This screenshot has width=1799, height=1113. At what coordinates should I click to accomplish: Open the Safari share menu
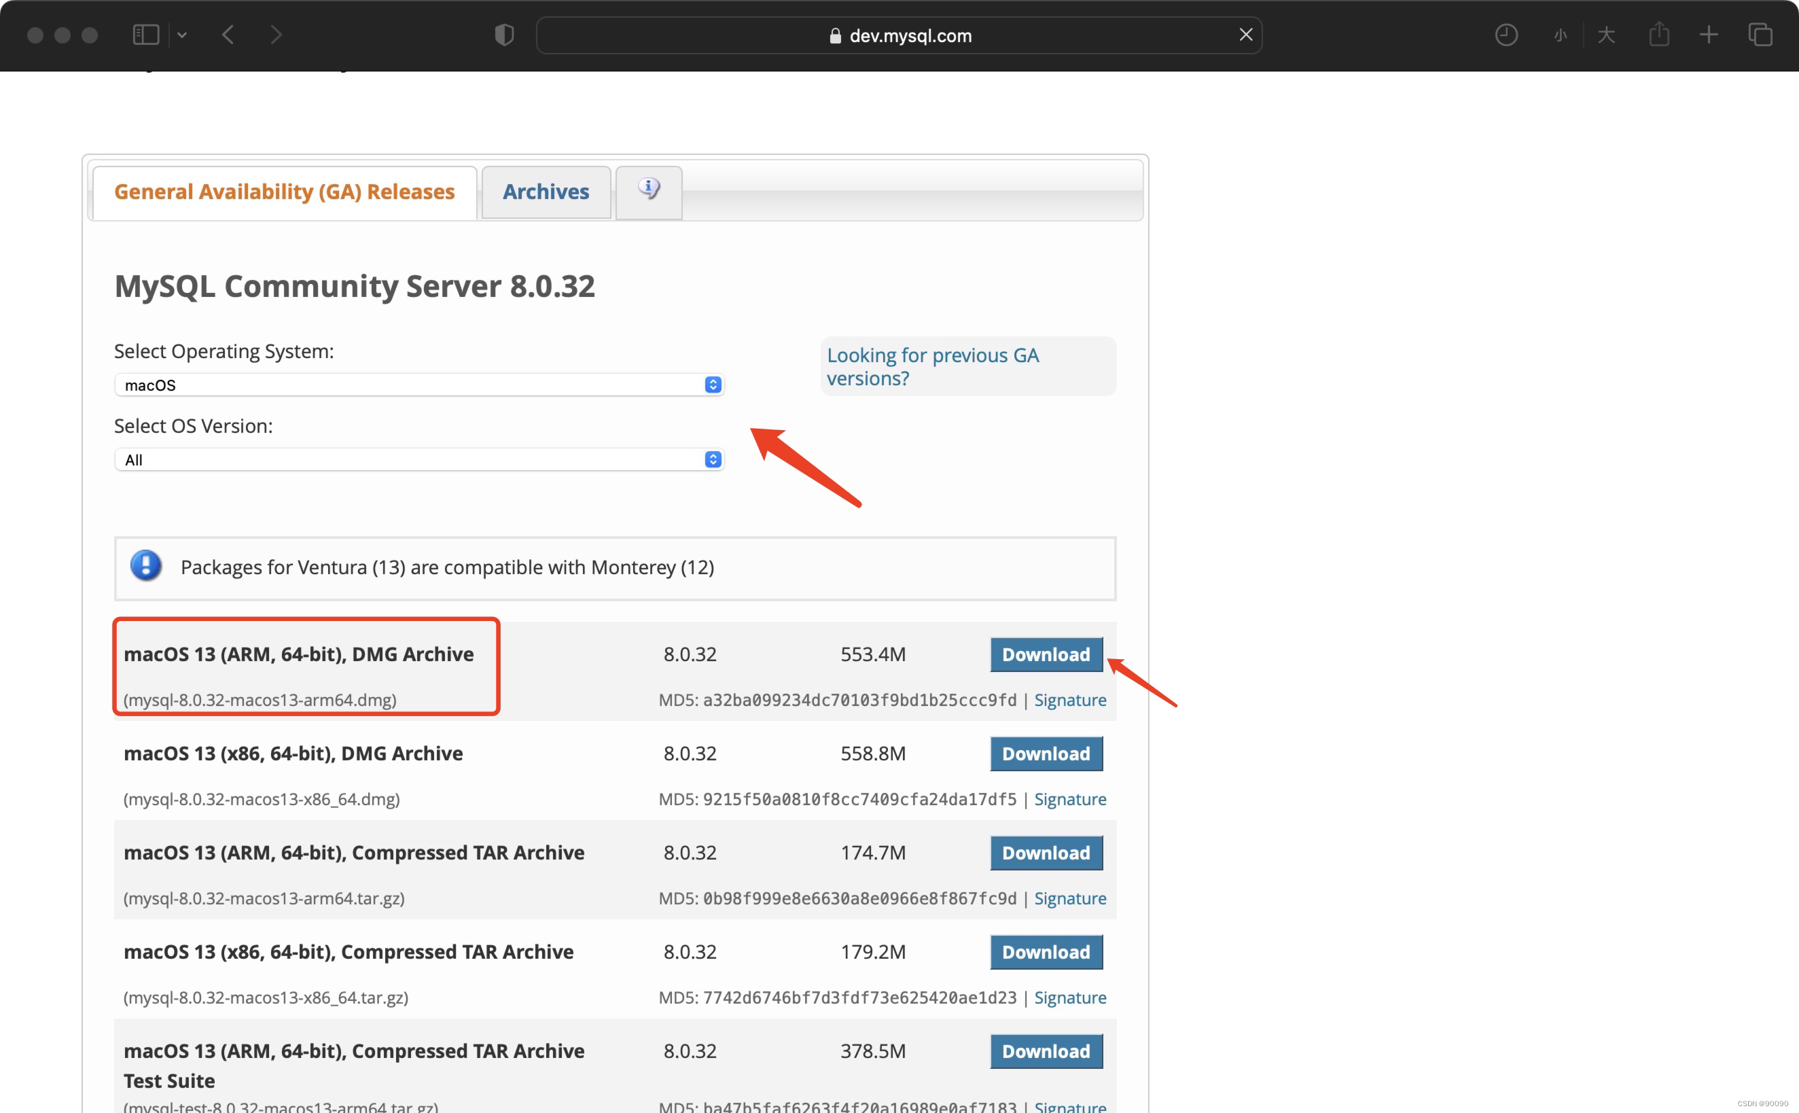click(1658, 35)
